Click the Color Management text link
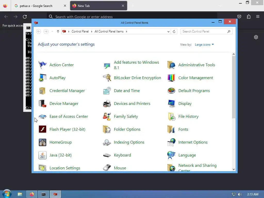Viewport: 264px width, 198px height. [195, 78]
